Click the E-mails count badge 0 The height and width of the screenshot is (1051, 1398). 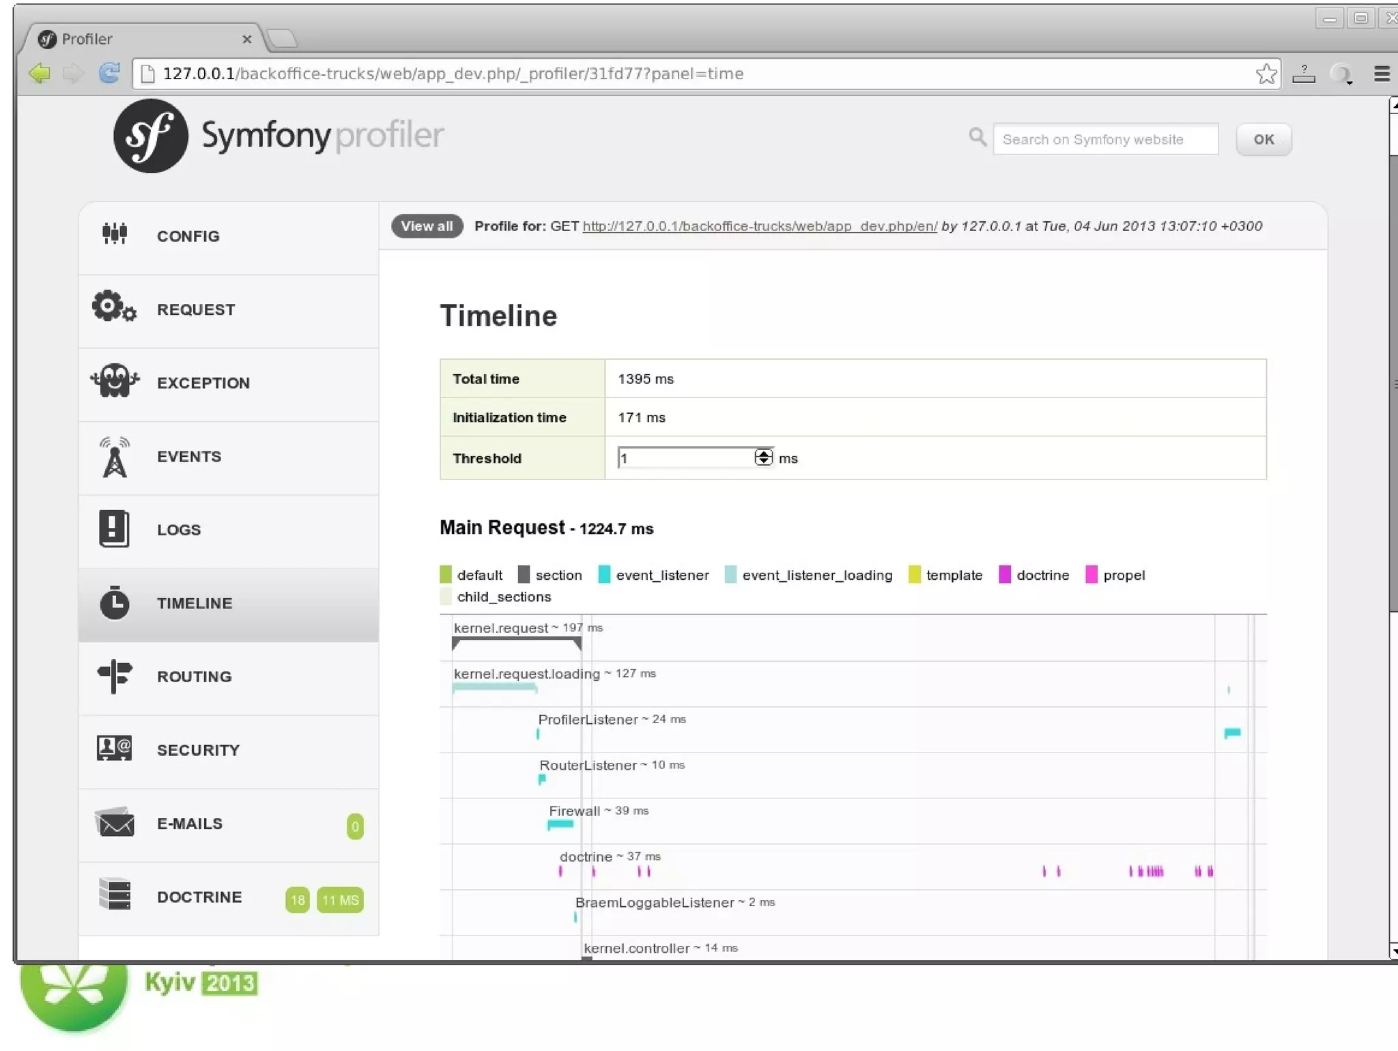[x=355, y=826]
